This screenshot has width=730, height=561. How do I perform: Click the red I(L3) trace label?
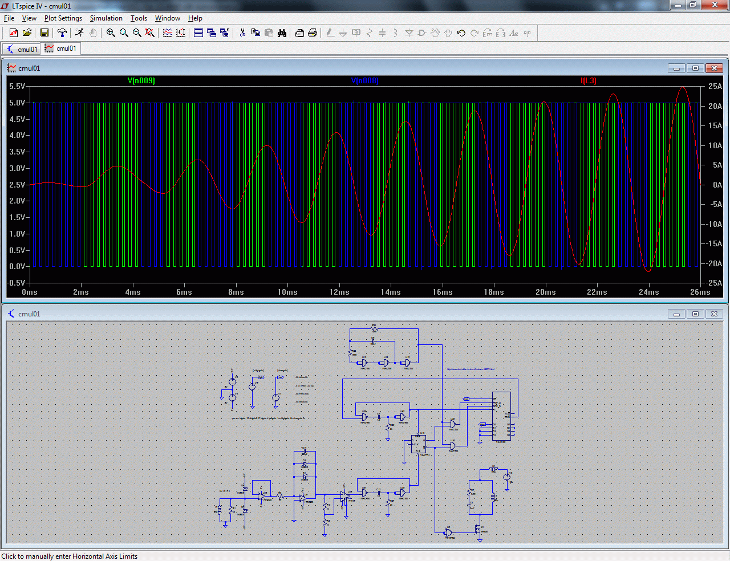[588, 80]
